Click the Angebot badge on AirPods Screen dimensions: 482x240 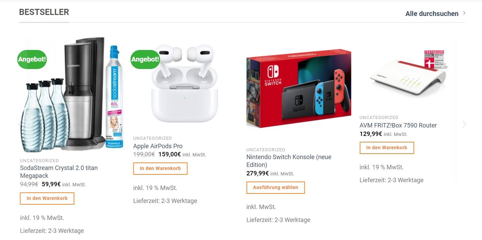pos(145,59)
